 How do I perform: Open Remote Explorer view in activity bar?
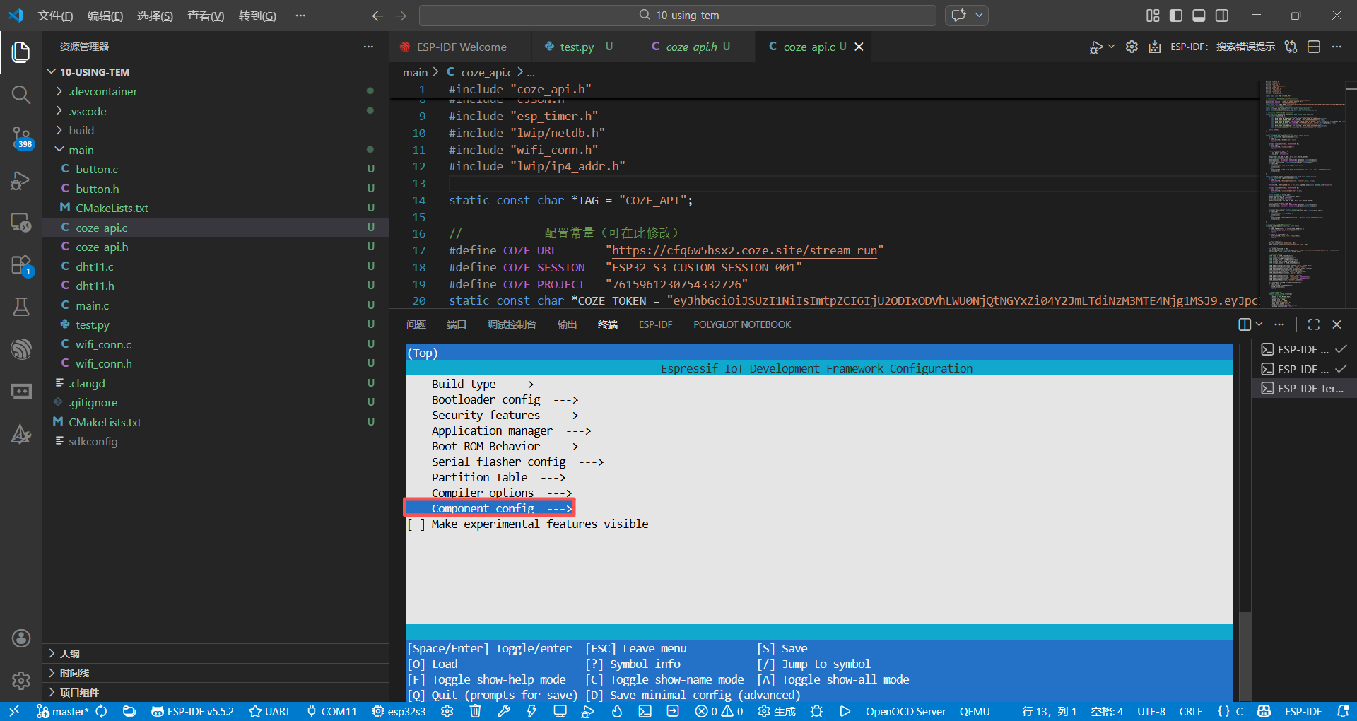pos(20,223)
